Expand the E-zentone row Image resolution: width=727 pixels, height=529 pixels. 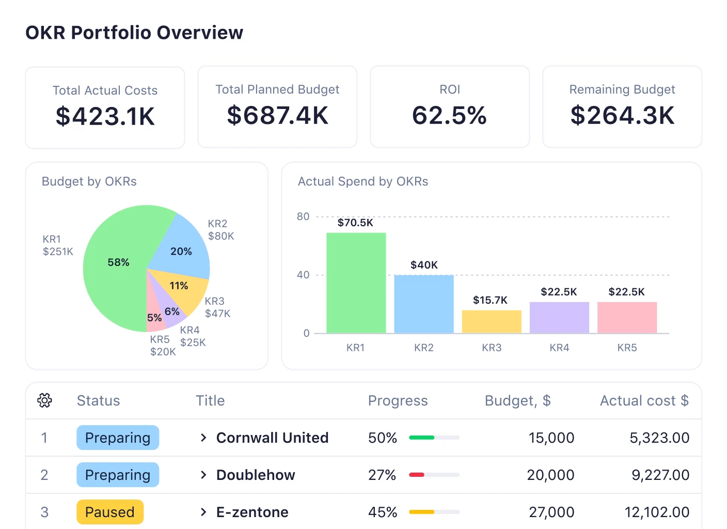coord(203,512)
